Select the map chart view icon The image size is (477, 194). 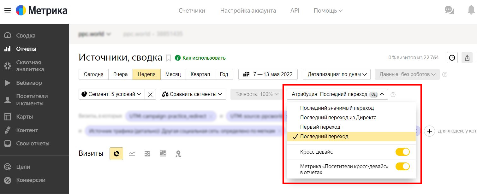tap(178, 154)
